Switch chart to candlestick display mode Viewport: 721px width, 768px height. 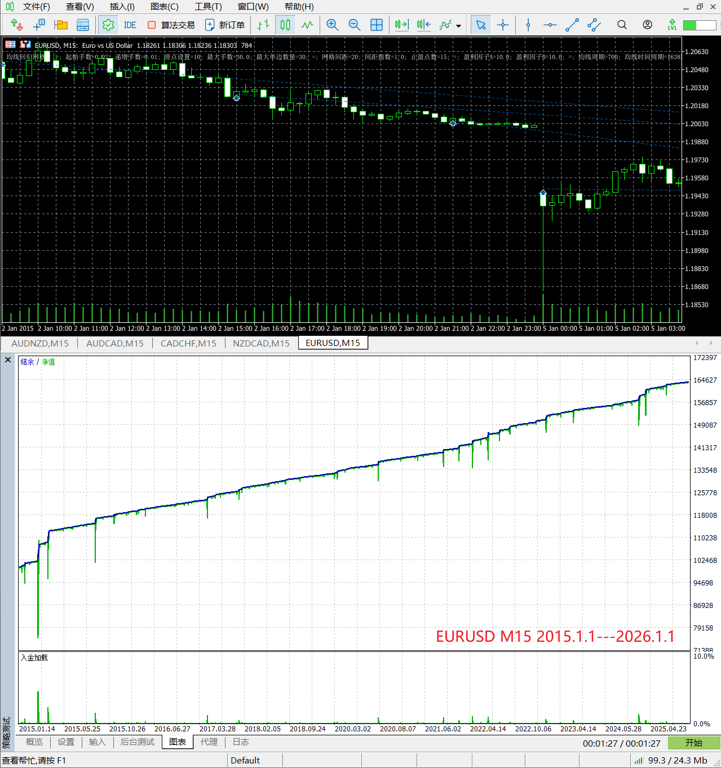point(285,25)
